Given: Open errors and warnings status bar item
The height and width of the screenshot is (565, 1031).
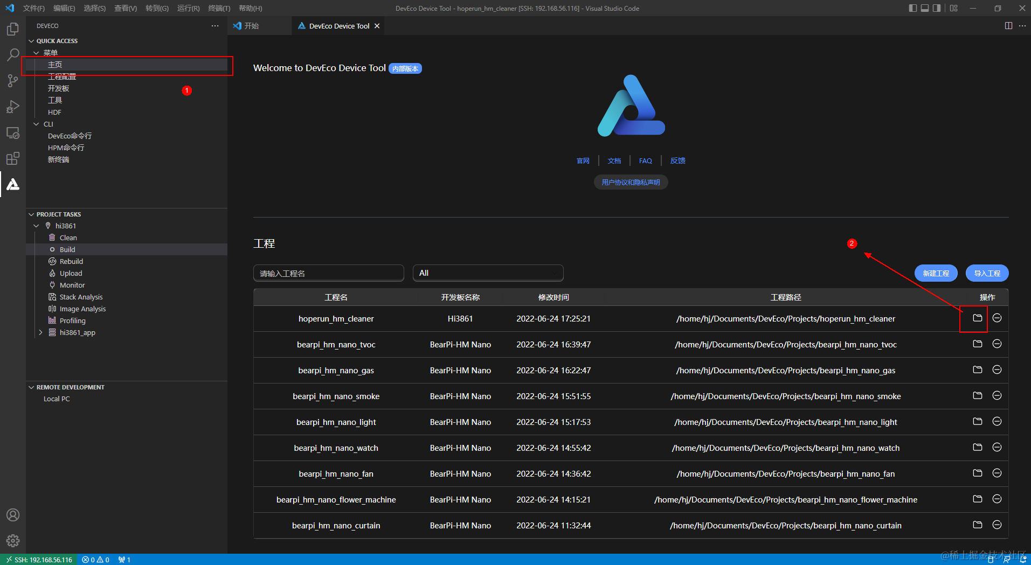Looking at the screenshot, I should 96,560.
